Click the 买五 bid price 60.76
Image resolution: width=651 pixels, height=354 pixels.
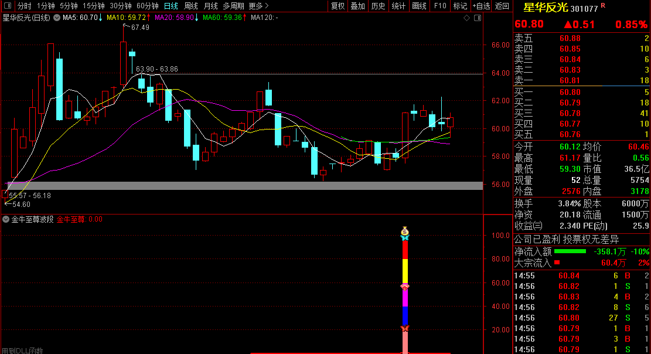click(570, 135)
